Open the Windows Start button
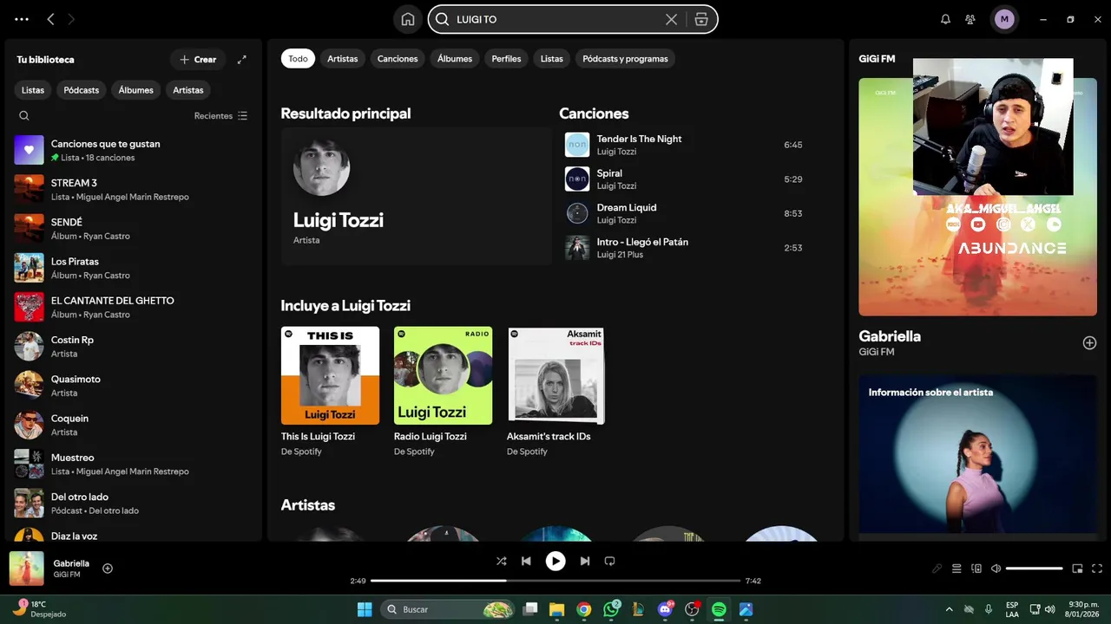Screen dimensions: 1111x624 [x=365, y=609]
